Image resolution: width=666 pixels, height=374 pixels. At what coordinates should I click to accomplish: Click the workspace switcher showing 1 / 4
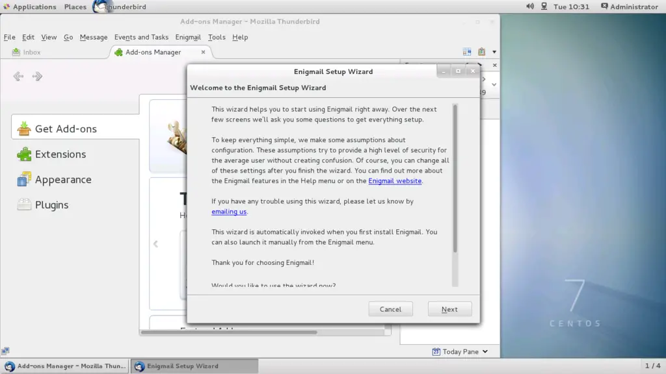[652, 366]
